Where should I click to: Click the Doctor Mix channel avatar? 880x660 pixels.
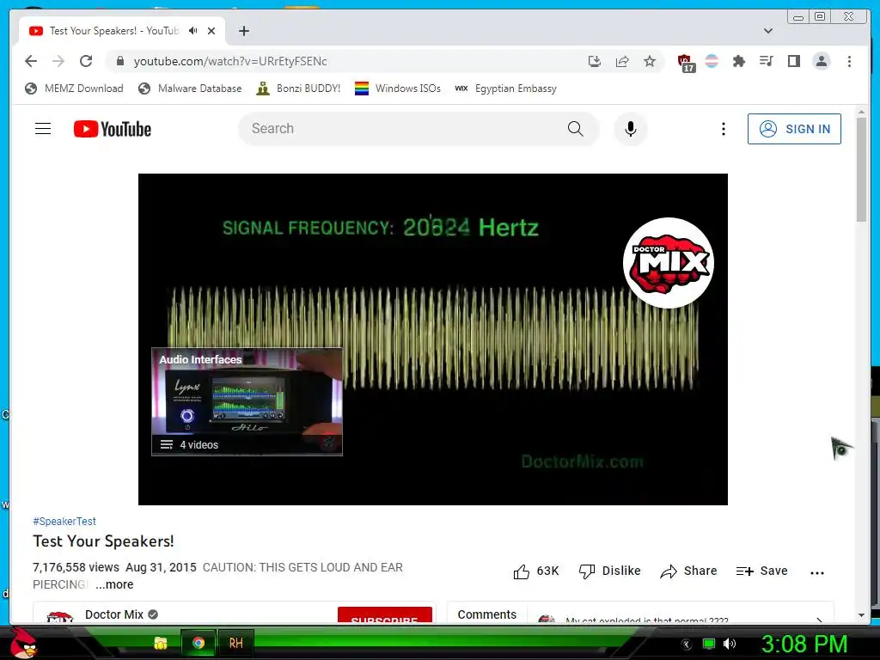pyautogui.click(x=59, y=616)
